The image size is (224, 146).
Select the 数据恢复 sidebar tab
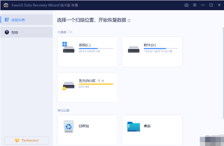(x=26, y=20)
